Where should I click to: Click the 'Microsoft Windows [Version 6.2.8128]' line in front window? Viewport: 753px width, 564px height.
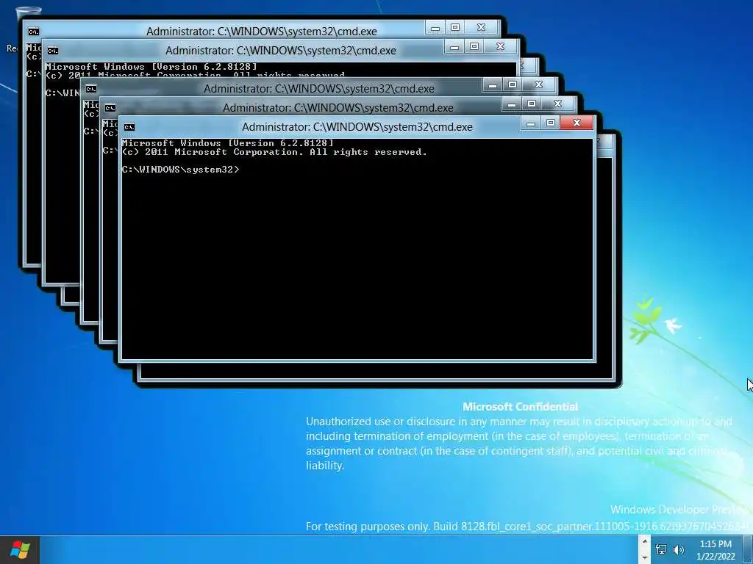click(x=227, y=143)
